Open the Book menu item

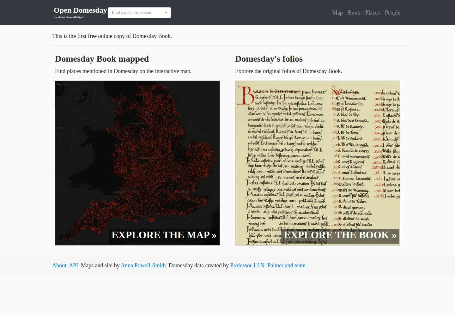pyautogui.click(x=354, y=13)
